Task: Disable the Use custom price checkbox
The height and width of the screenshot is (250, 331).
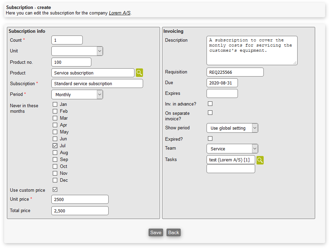Action: coord(55,190)
